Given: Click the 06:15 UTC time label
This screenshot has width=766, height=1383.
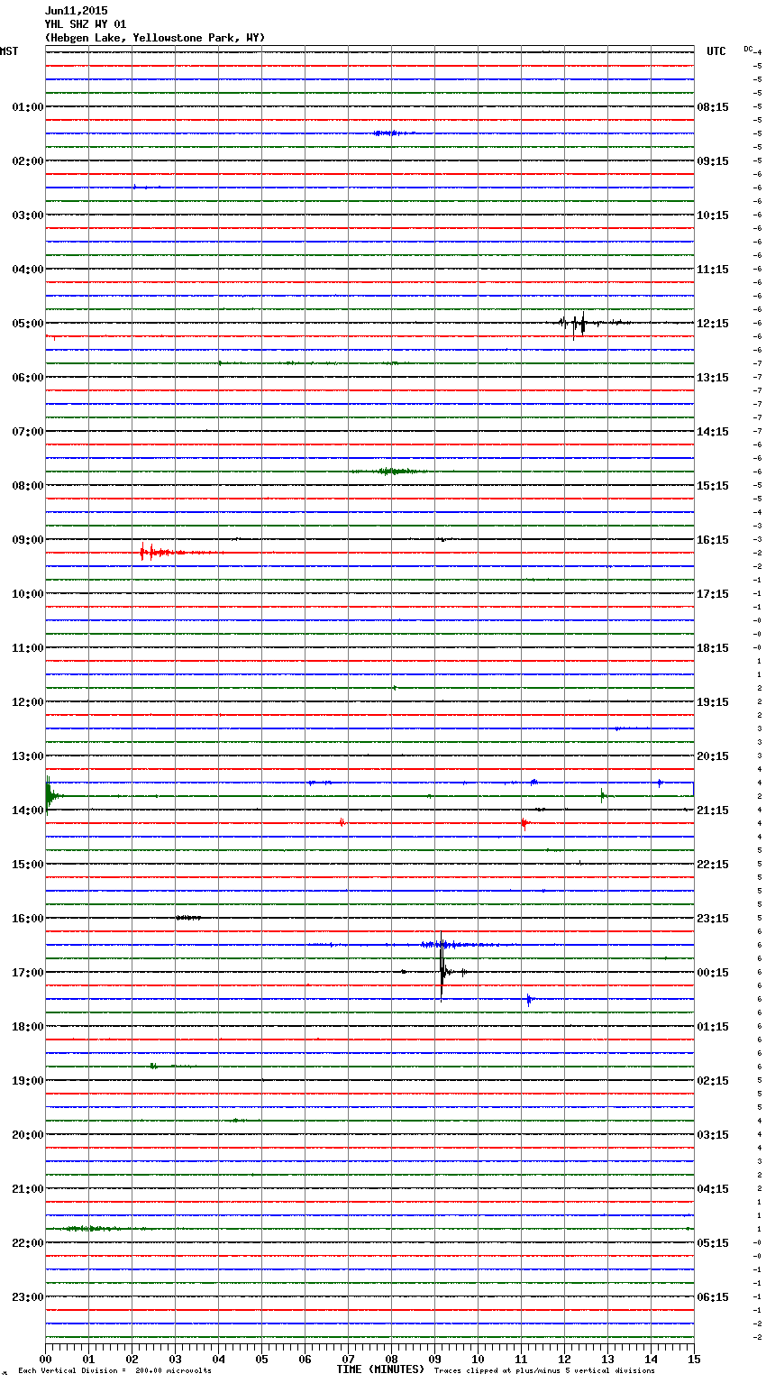Looking at the screenshot, I should (x=713, y=1297).
